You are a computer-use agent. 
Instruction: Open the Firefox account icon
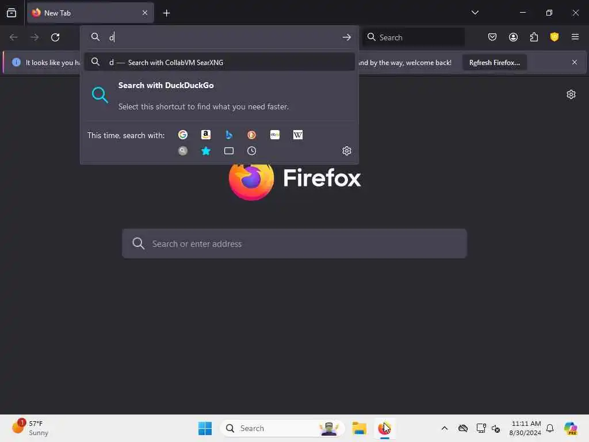tap(513, 37)
